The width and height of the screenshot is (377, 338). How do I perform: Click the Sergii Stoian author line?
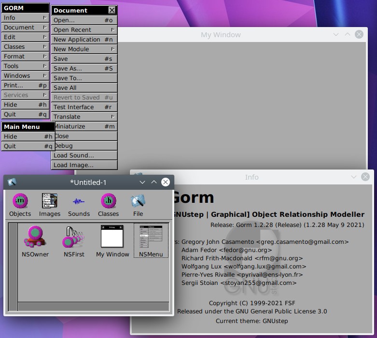coord(239,283)
